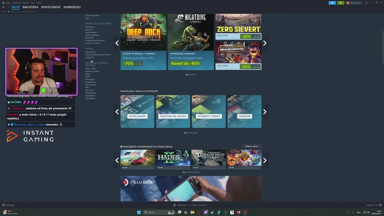Open Firefox from the taskbar
Image resolution: width=384 pixels, height=216 pixels.
tap(238, 212)
